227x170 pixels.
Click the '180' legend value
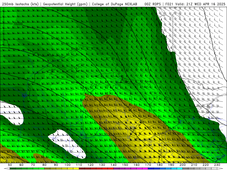click(159, 165)
